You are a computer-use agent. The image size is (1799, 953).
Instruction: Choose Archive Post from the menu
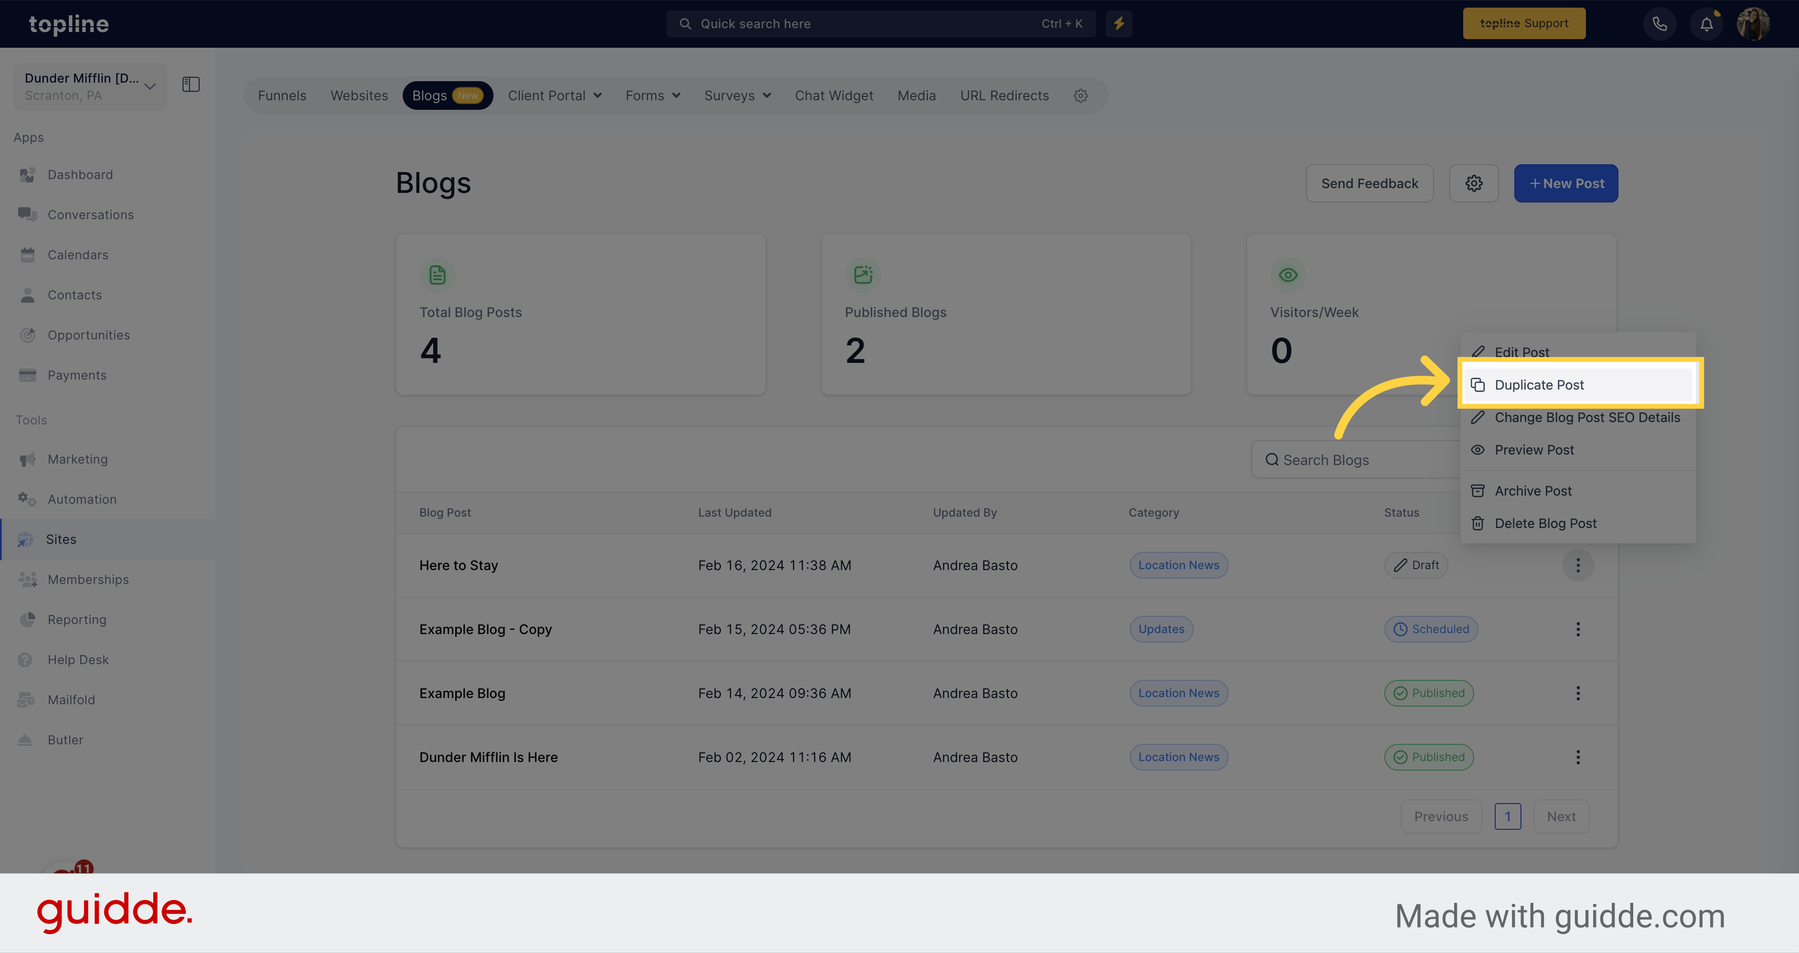pyautogui.click(x=1578, y=491)
